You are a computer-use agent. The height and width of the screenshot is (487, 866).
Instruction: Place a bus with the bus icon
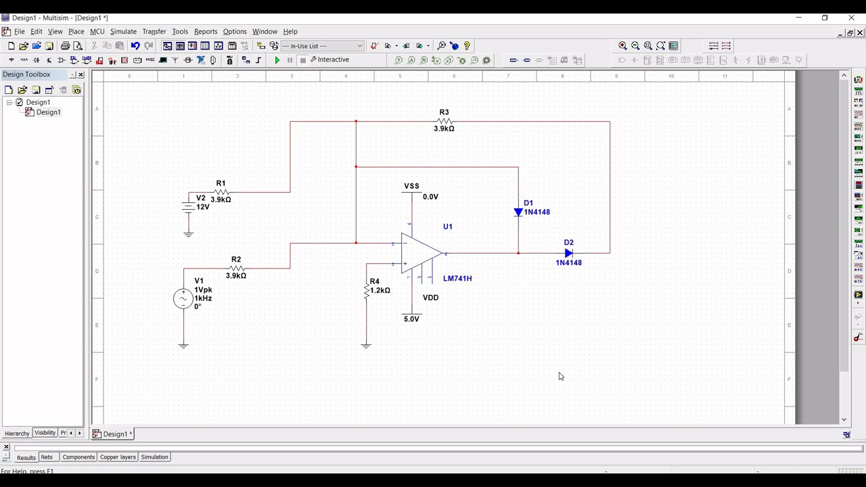point(258,60)
